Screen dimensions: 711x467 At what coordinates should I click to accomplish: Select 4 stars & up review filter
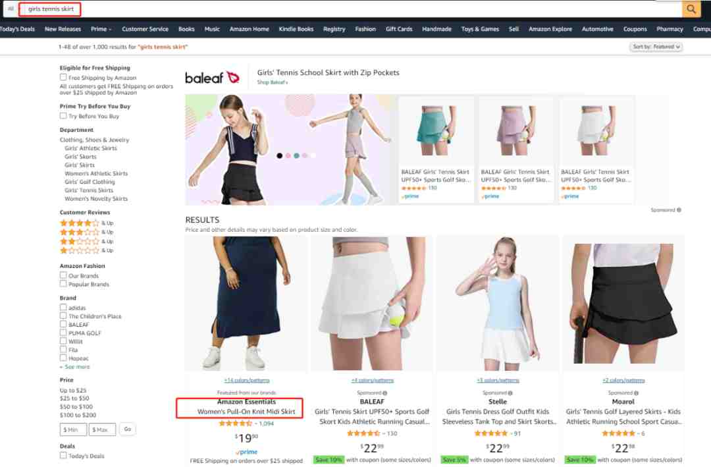[x=87, y=223]
